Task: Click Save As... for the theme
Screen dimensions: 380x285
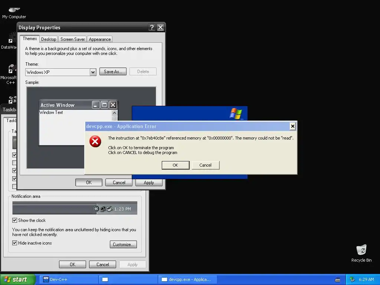Action: click(113, 72)
